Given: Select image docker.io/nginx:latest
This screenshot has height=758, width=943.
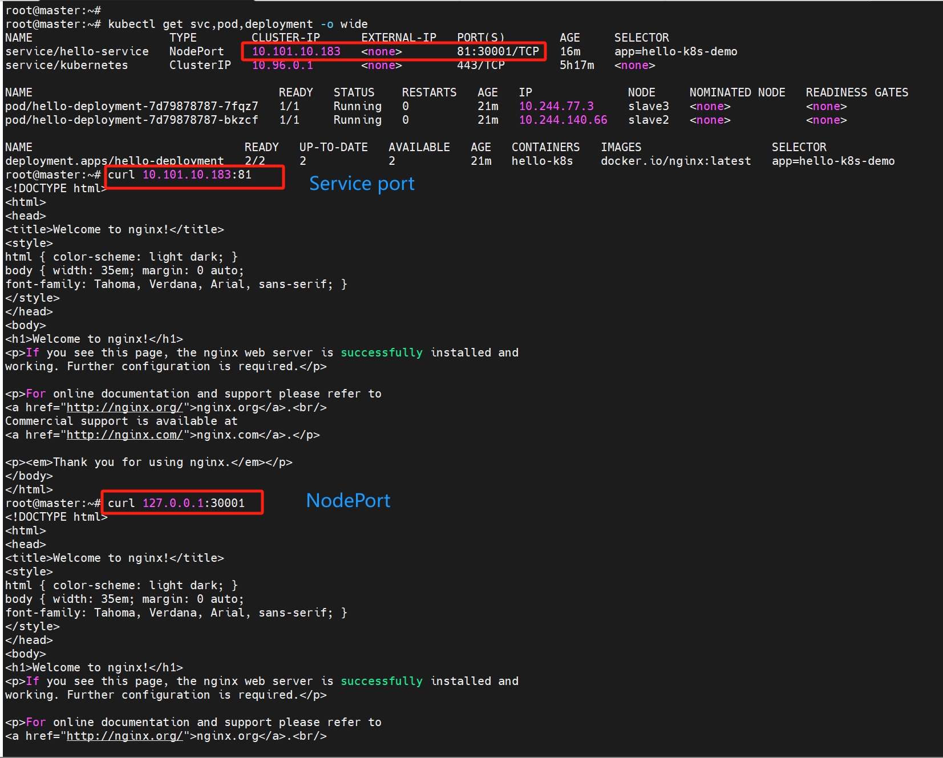Looking at the screenshot, I should coord(676,161).
